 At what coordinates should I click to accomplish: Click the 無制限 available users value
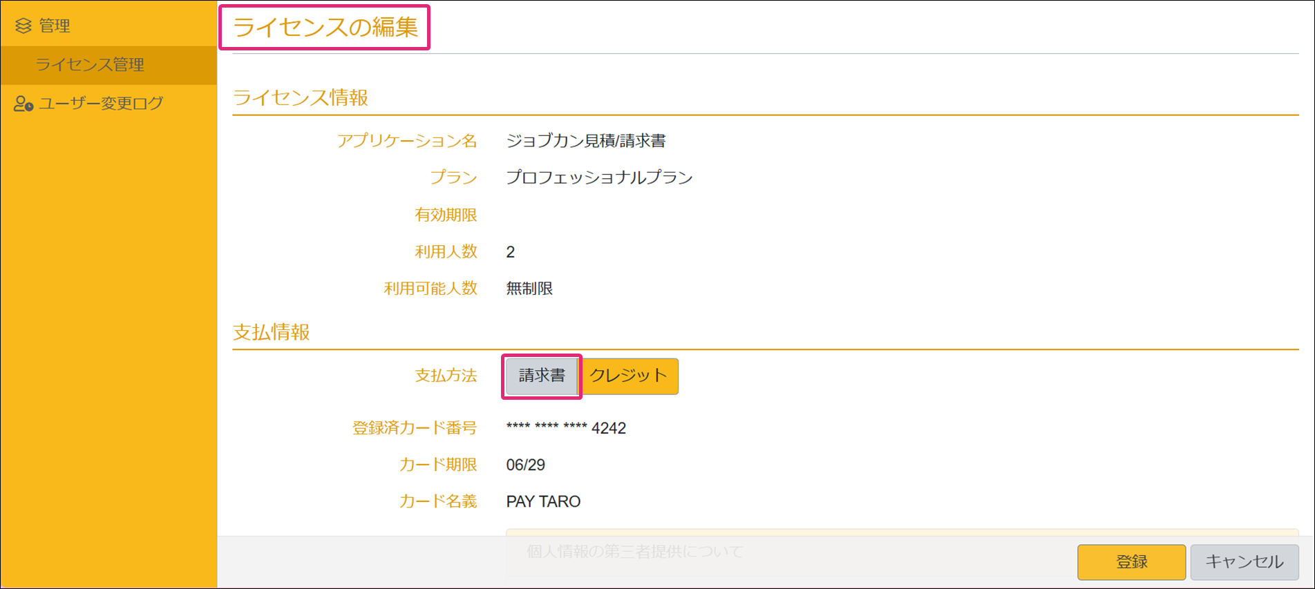[529, 289]
